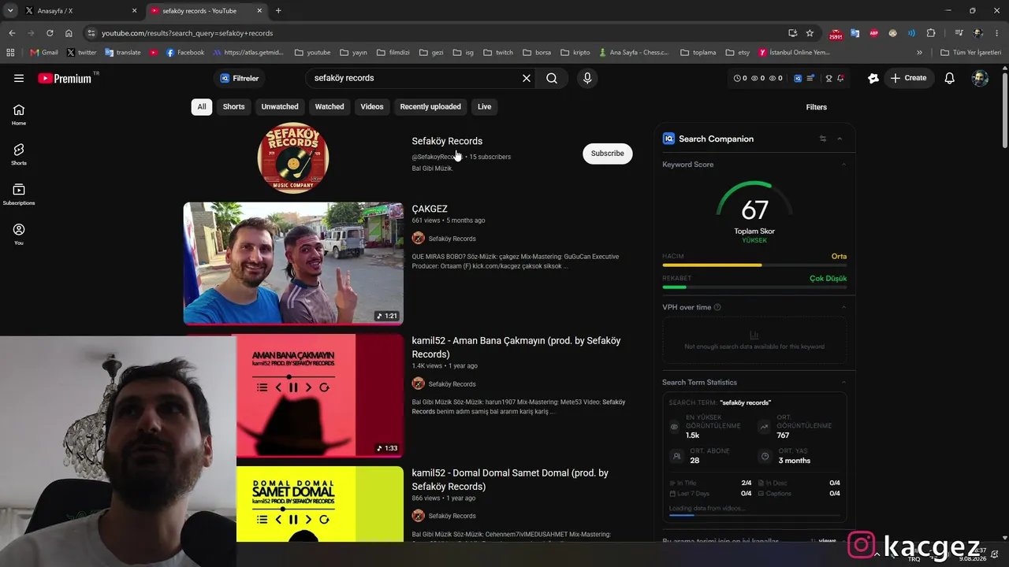Screen dimensions: 1009x567
Task: Open the vidIQ Filtreler button
Action: pyautogui.click(x=240, y=78)
